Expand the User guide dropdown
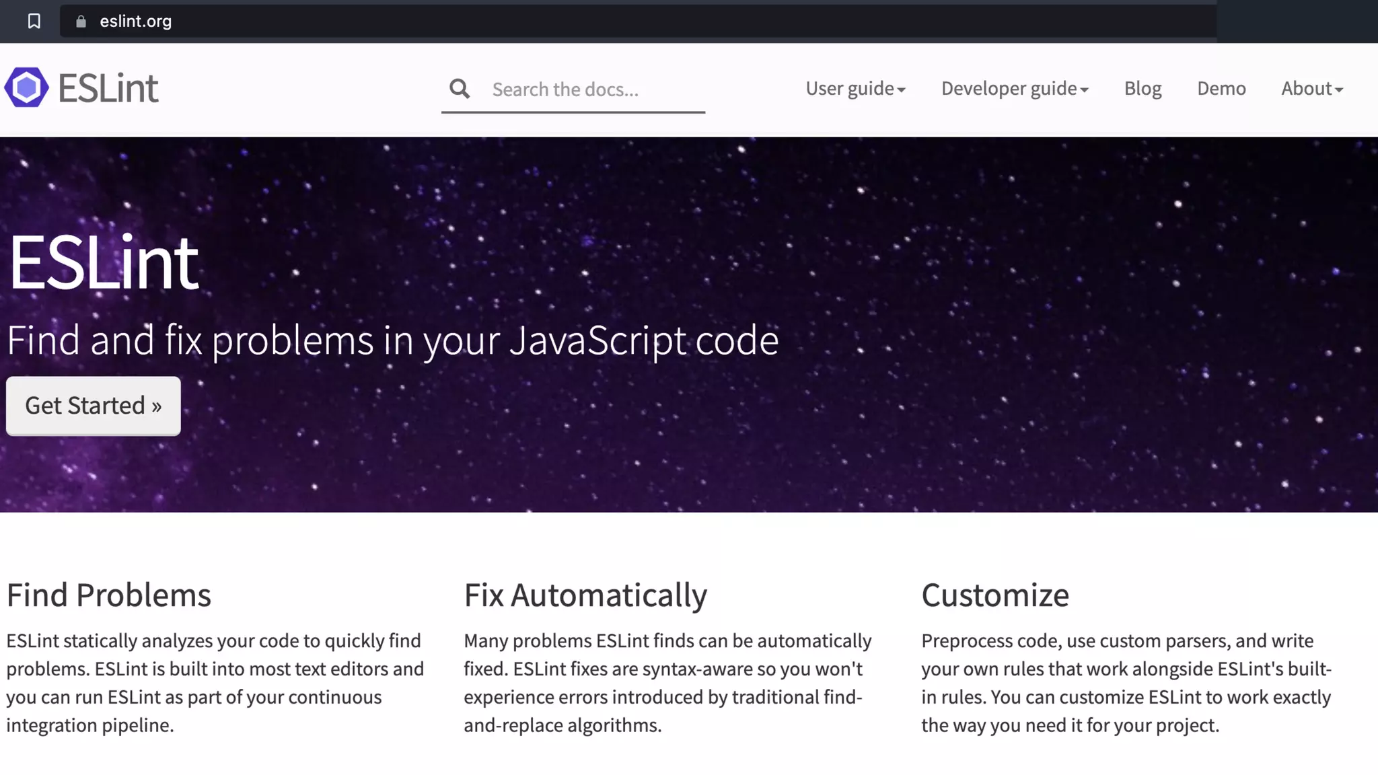 point(855,89)
